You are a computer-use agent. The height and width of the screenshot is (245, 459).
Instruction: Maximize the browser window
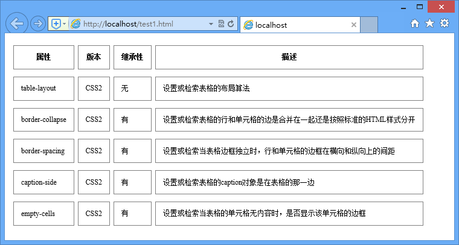pyautogui.click(x=419, y=6)
